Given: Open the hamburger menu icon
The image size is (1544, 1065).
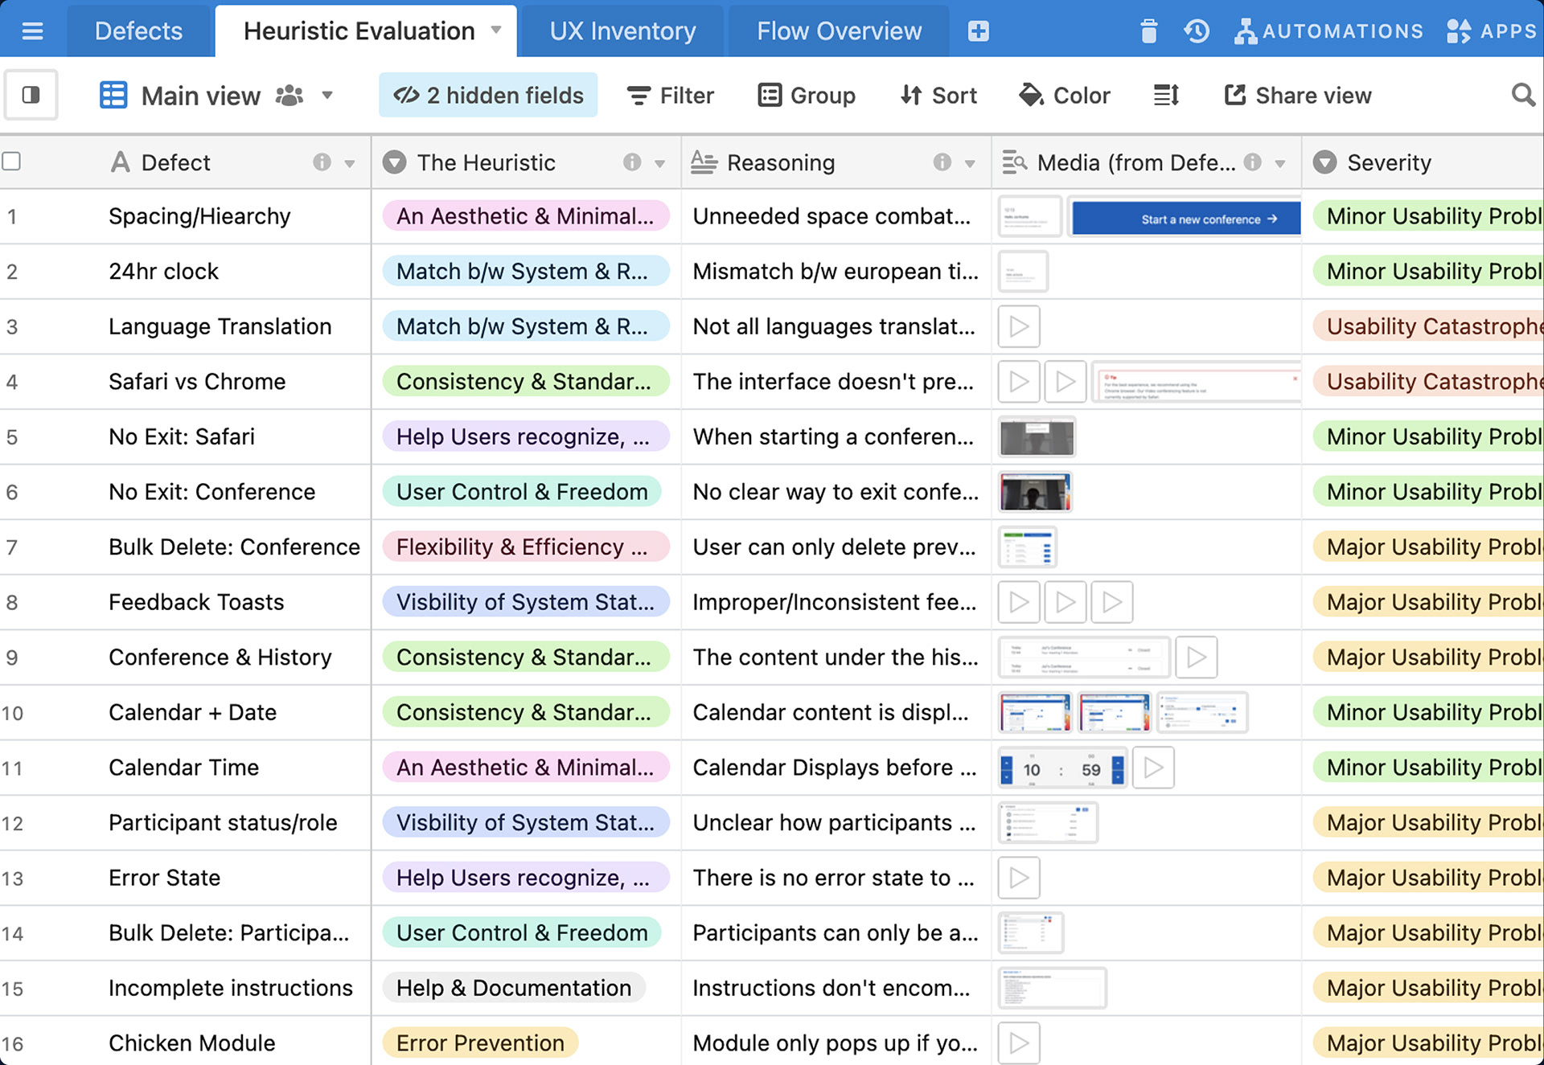Looking at the screenshot, I should pos(32,31).
